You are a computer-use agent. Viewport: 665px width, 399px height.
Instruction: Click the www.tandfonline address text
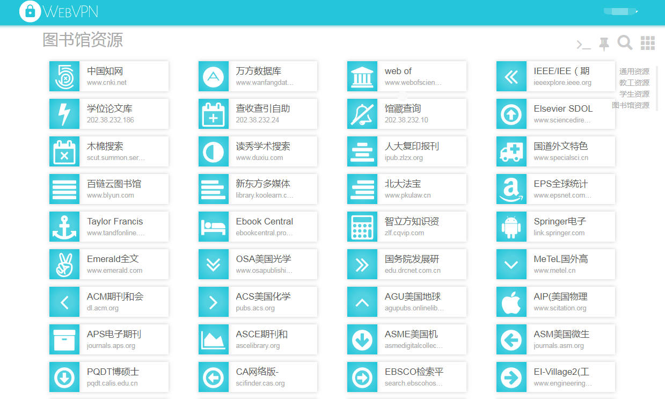[x=116, y=233]
